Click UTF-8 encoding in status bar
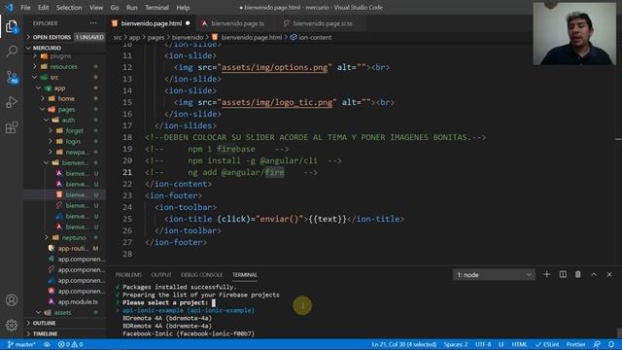The image size is (622, 350). point(483,344)
